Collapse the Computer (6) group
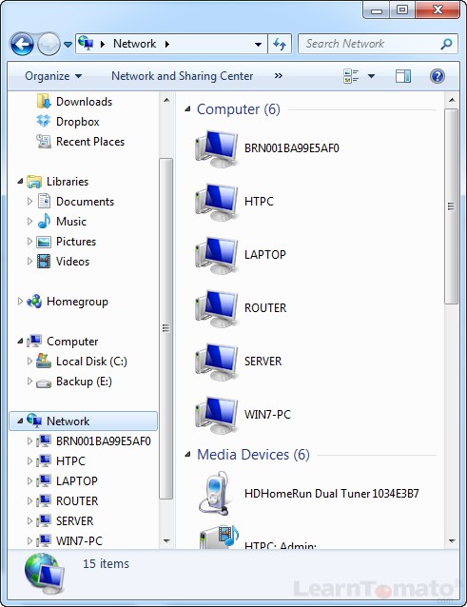Viewport: 467px width, 607px height. [x=187, y=109]
